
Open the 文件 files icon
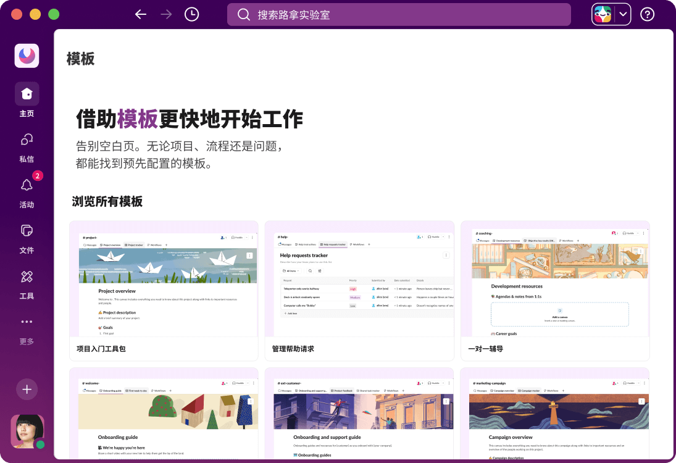click(27, 230)
